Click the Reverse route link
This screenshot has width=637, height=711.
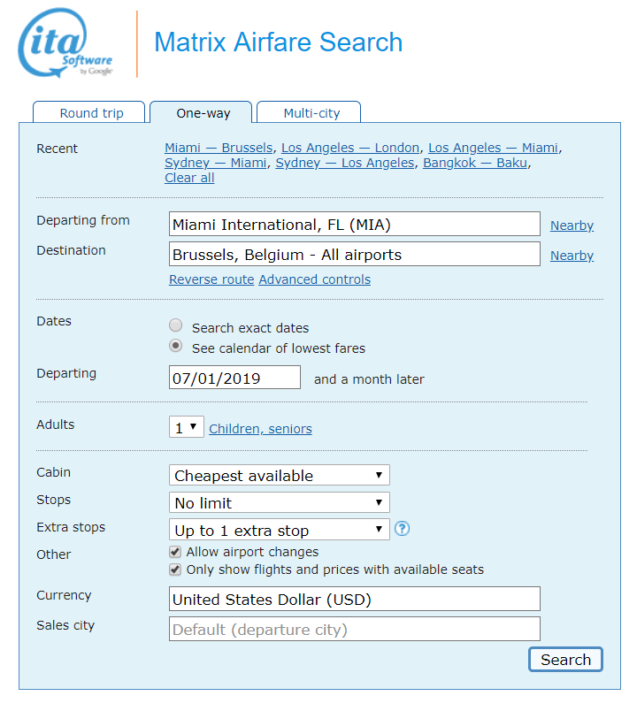[x=211, y=279]
